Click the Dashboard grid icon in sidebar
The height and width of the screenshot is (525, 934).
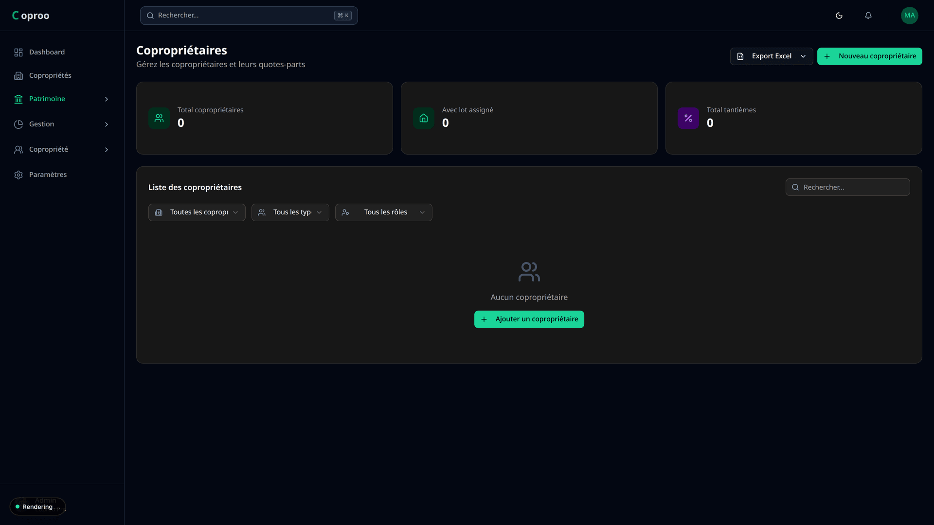tap(18, 52)
